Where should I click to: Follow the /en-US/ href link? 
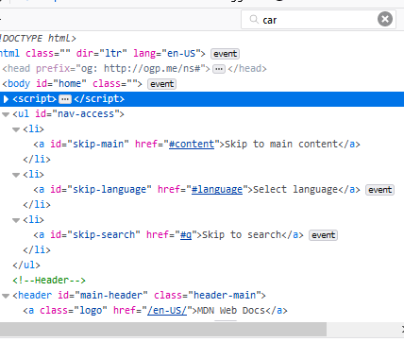click(x=167, y=311)
